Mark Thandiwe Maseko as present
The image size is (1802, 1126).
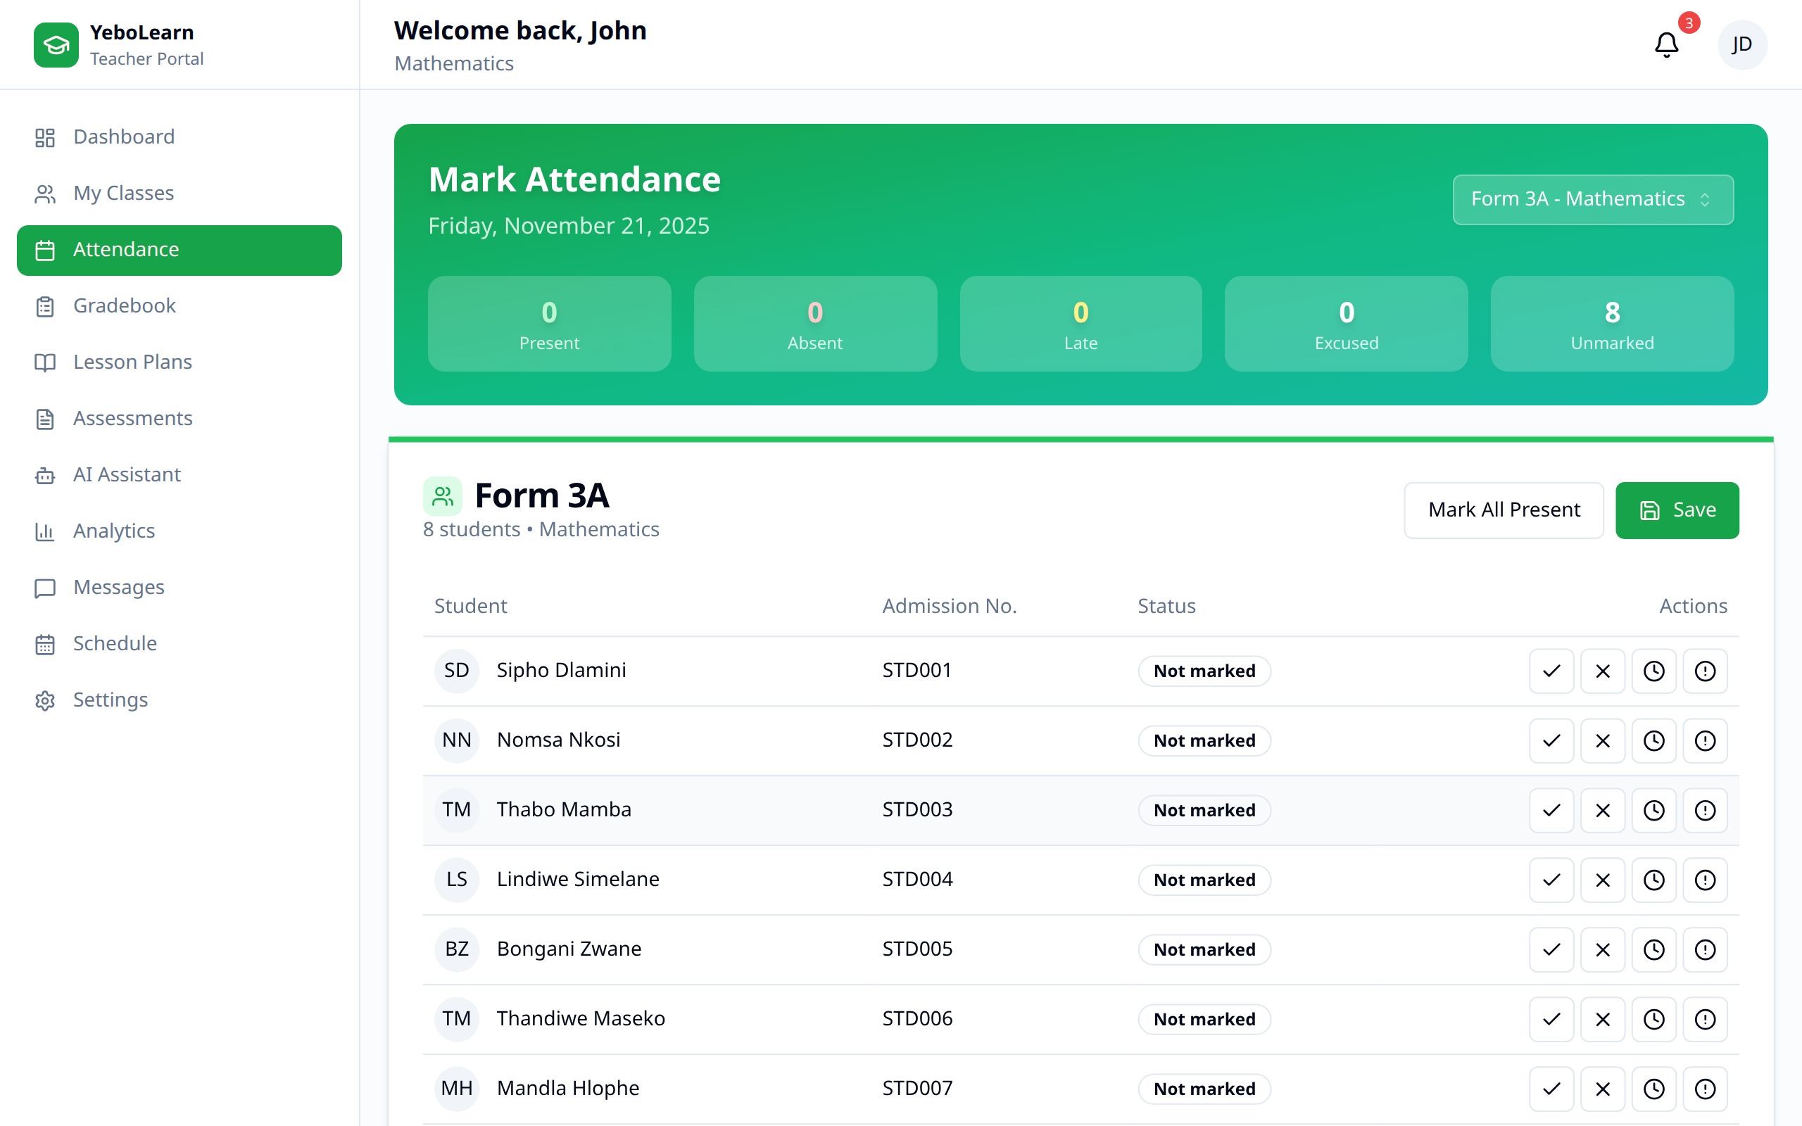1551,1019
